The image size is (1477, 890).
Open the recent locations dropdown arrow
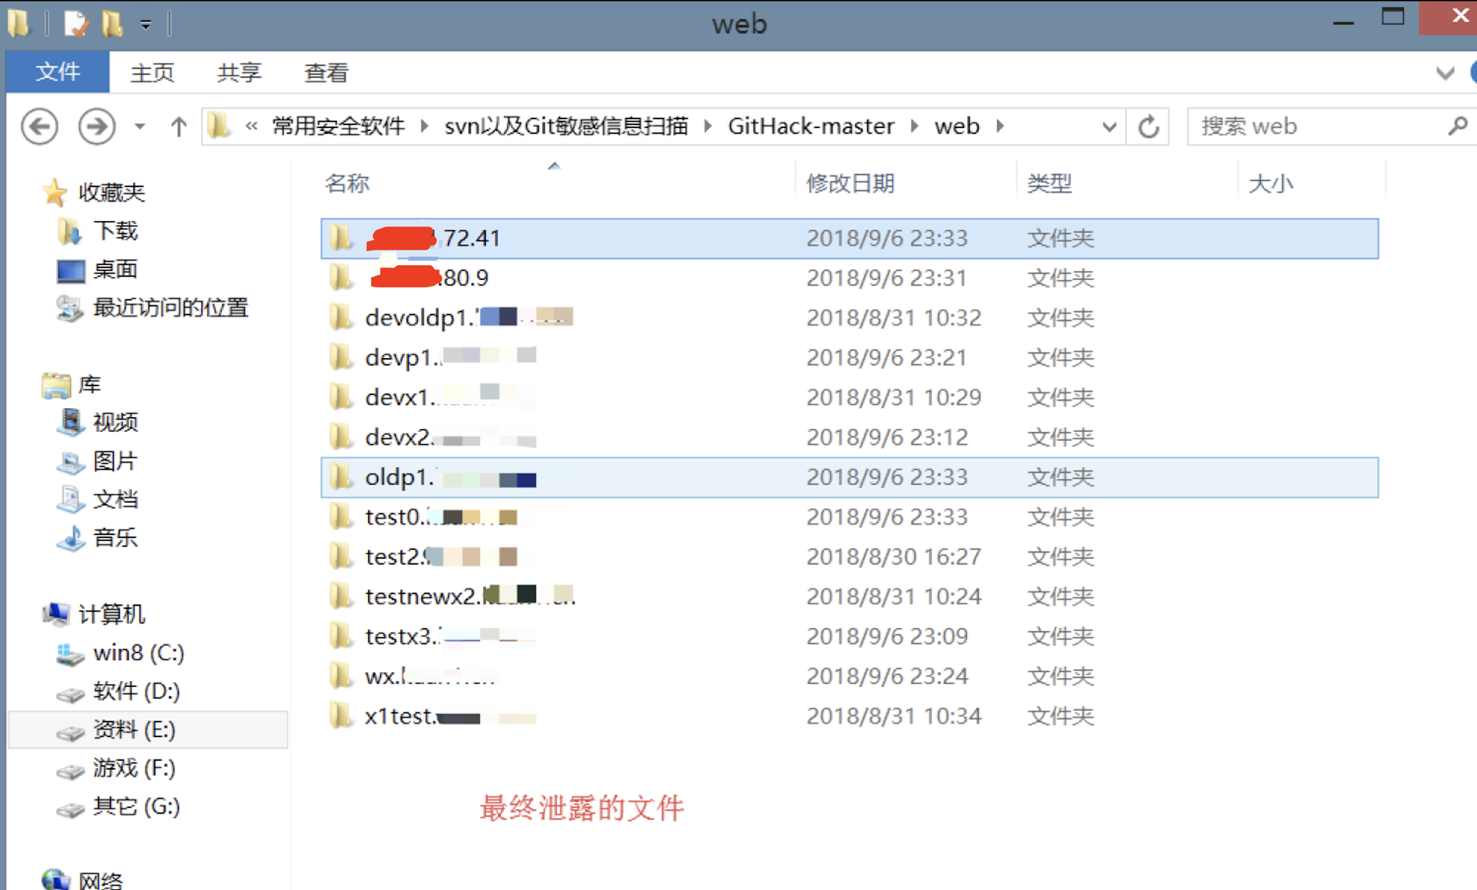140,126
